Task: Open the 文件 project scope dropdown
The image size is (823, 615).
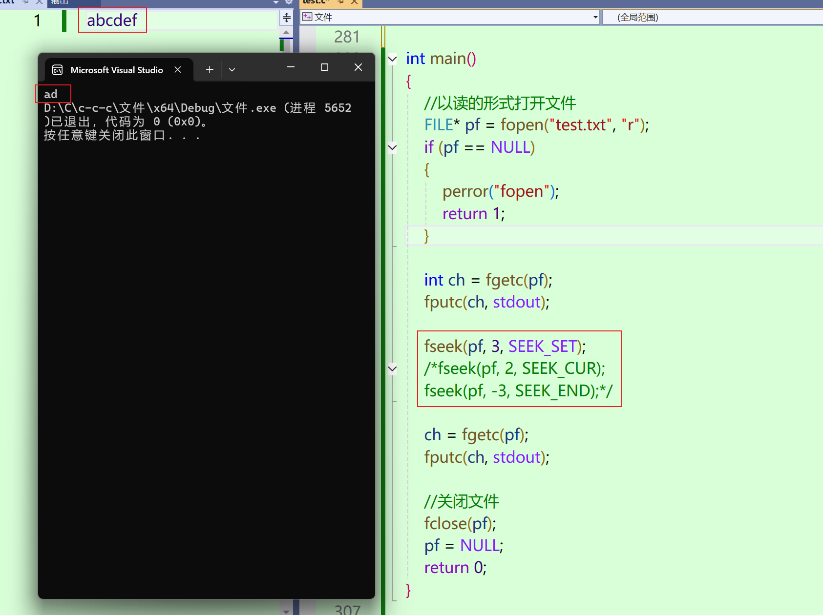Action: tap(450, 17)
